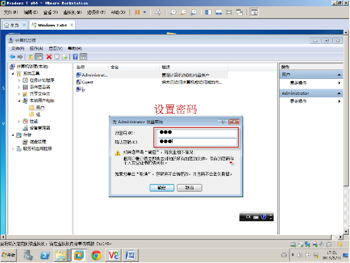This screenshot has height=263, width=350.
Task: Open the 操作(A) menu
Action: coord(36,48)
